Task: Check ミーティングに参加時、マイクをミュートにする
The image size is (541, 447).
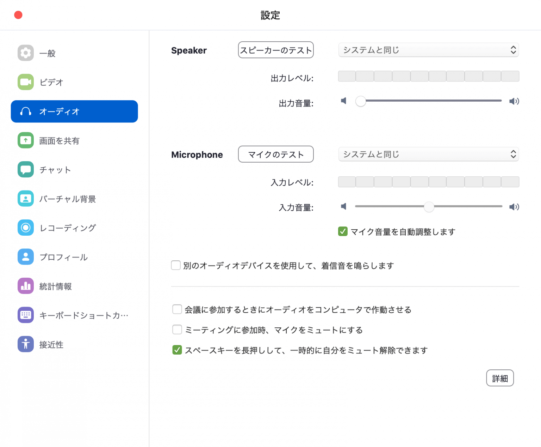Action: [x=177, y=330]
